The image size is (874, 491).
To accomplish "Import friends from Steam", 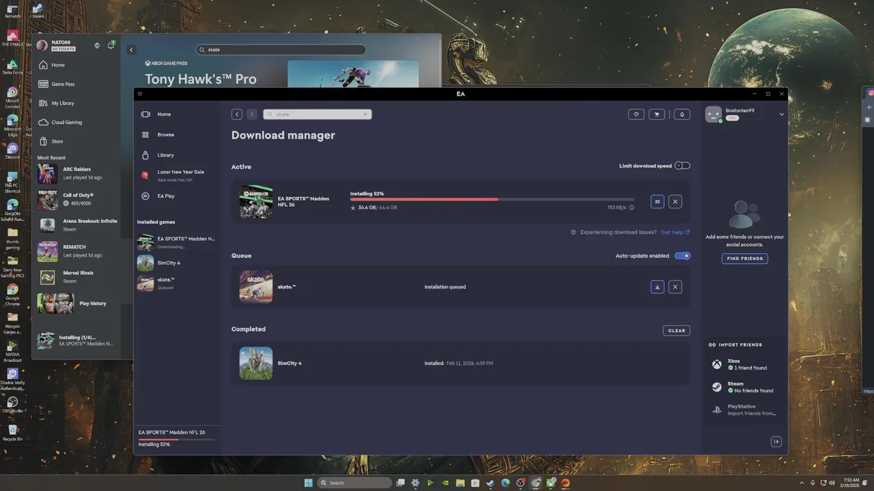I will (744, 387).
